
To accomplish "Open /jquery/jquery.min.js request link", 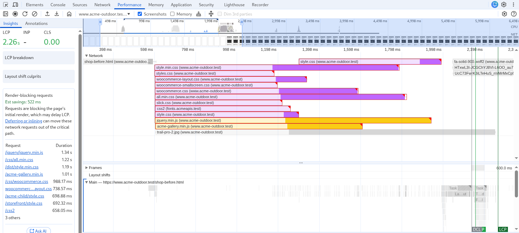I will click(24, 152).
